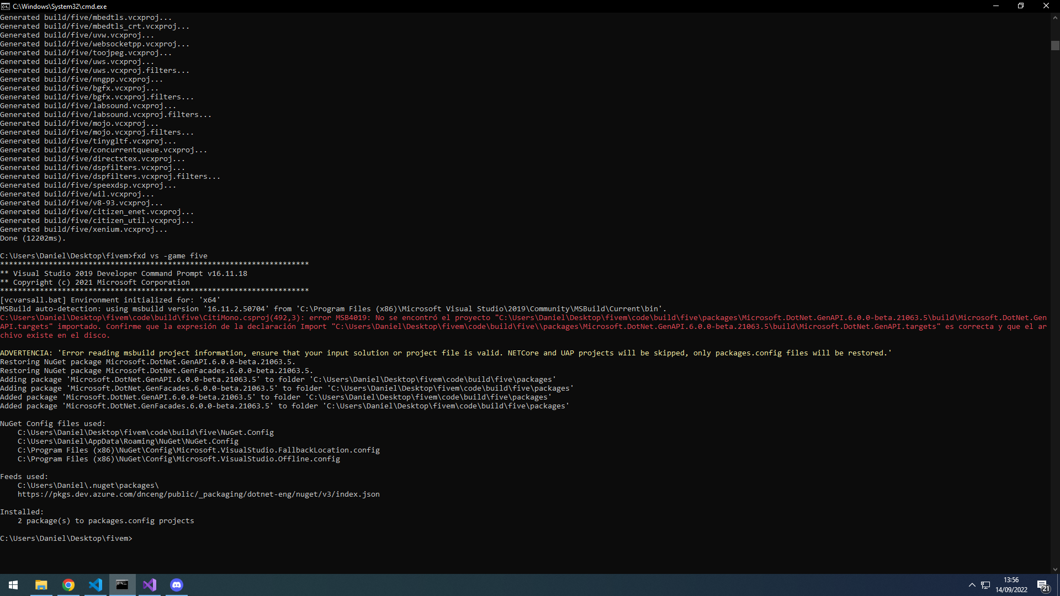Open File Explorer from the taskbar
Image resolution: width=1060 pixels, height=596 pixels.
coord(40,585)
